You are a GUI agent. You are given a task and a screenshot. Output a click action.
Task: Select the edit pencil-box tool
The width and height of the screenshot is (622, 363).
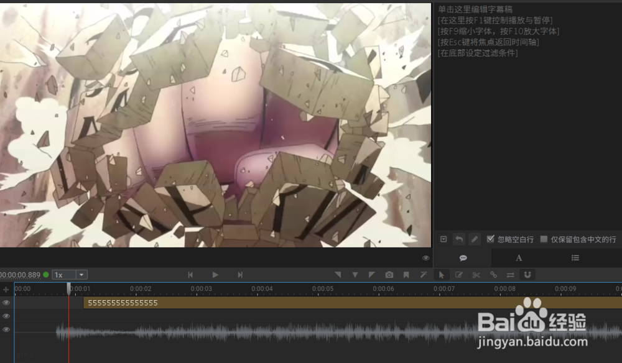coord(458,275)
